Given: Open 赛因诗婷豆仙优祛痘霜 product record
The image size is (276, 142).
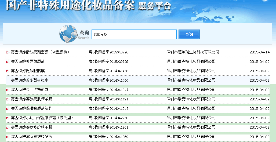Looking at the screenshot, I should point(30,90).
